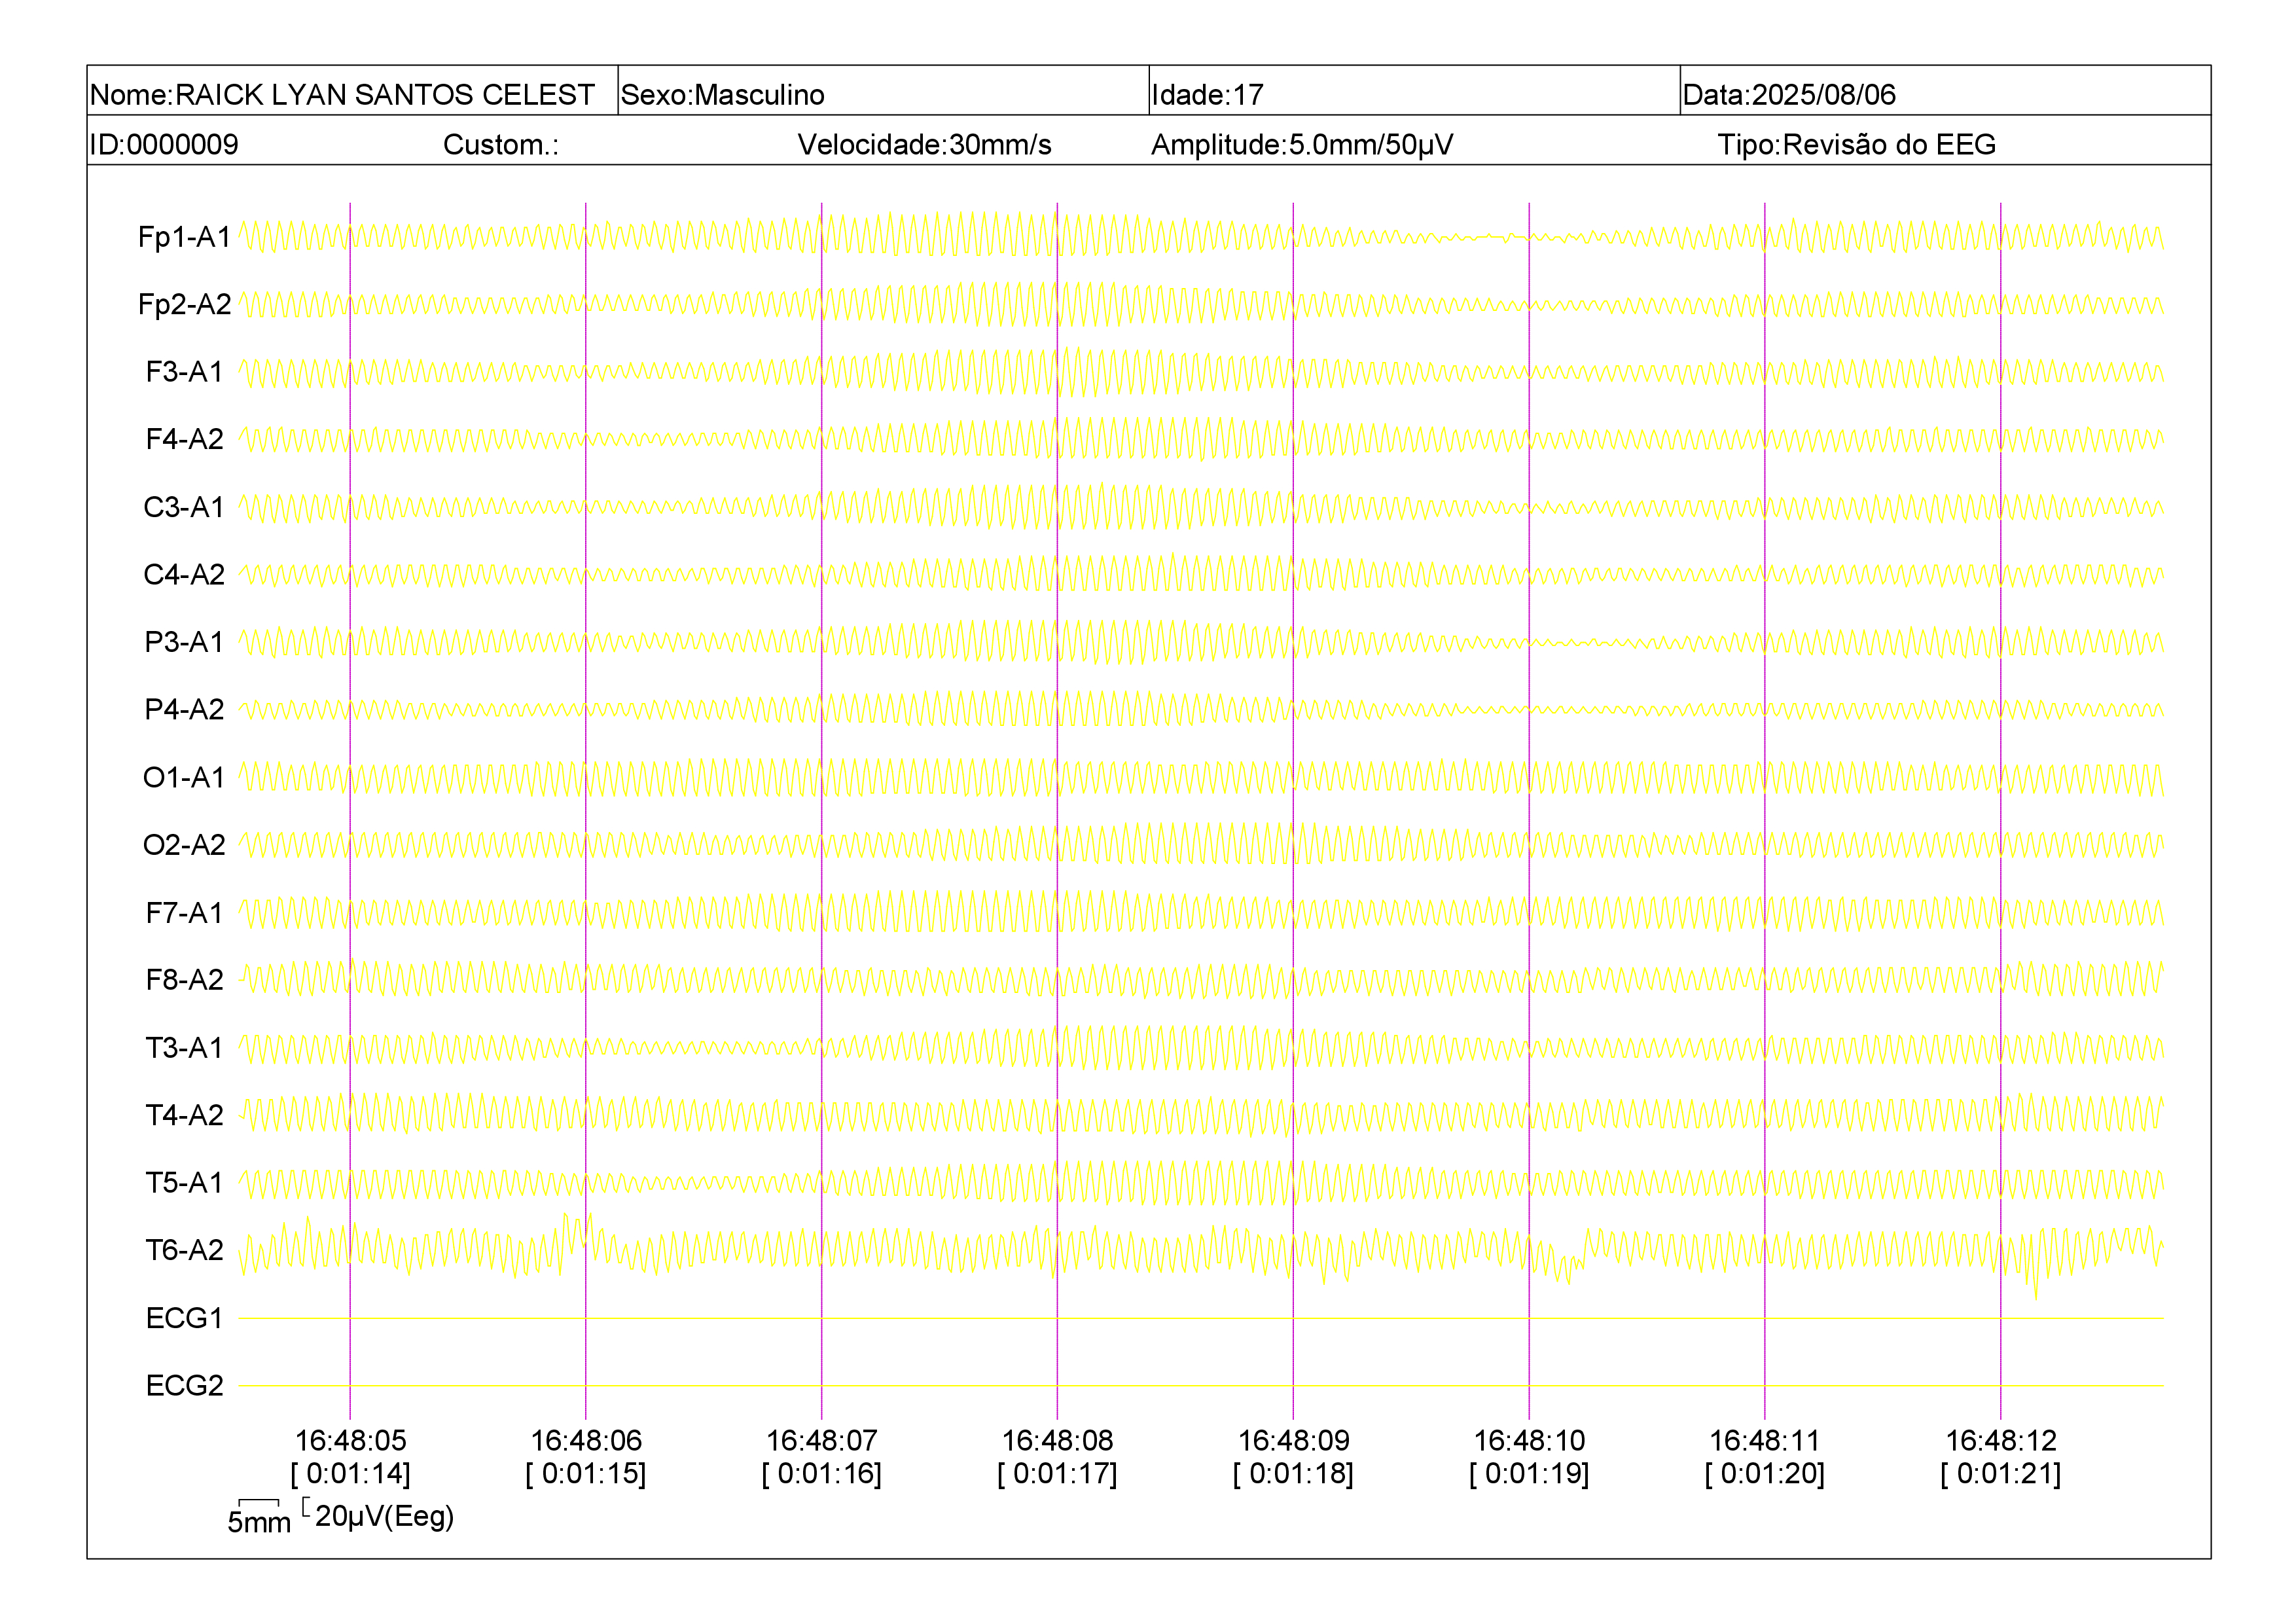Select the O2-A2 channel label
The height and width of the screenshot is (1624, 2296).
tap(184, 845)
